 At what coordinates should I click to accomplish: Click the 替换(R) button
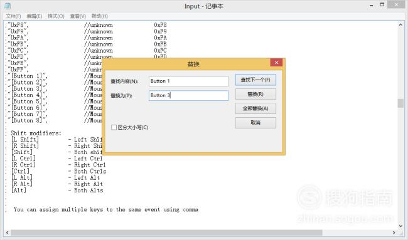255,94
